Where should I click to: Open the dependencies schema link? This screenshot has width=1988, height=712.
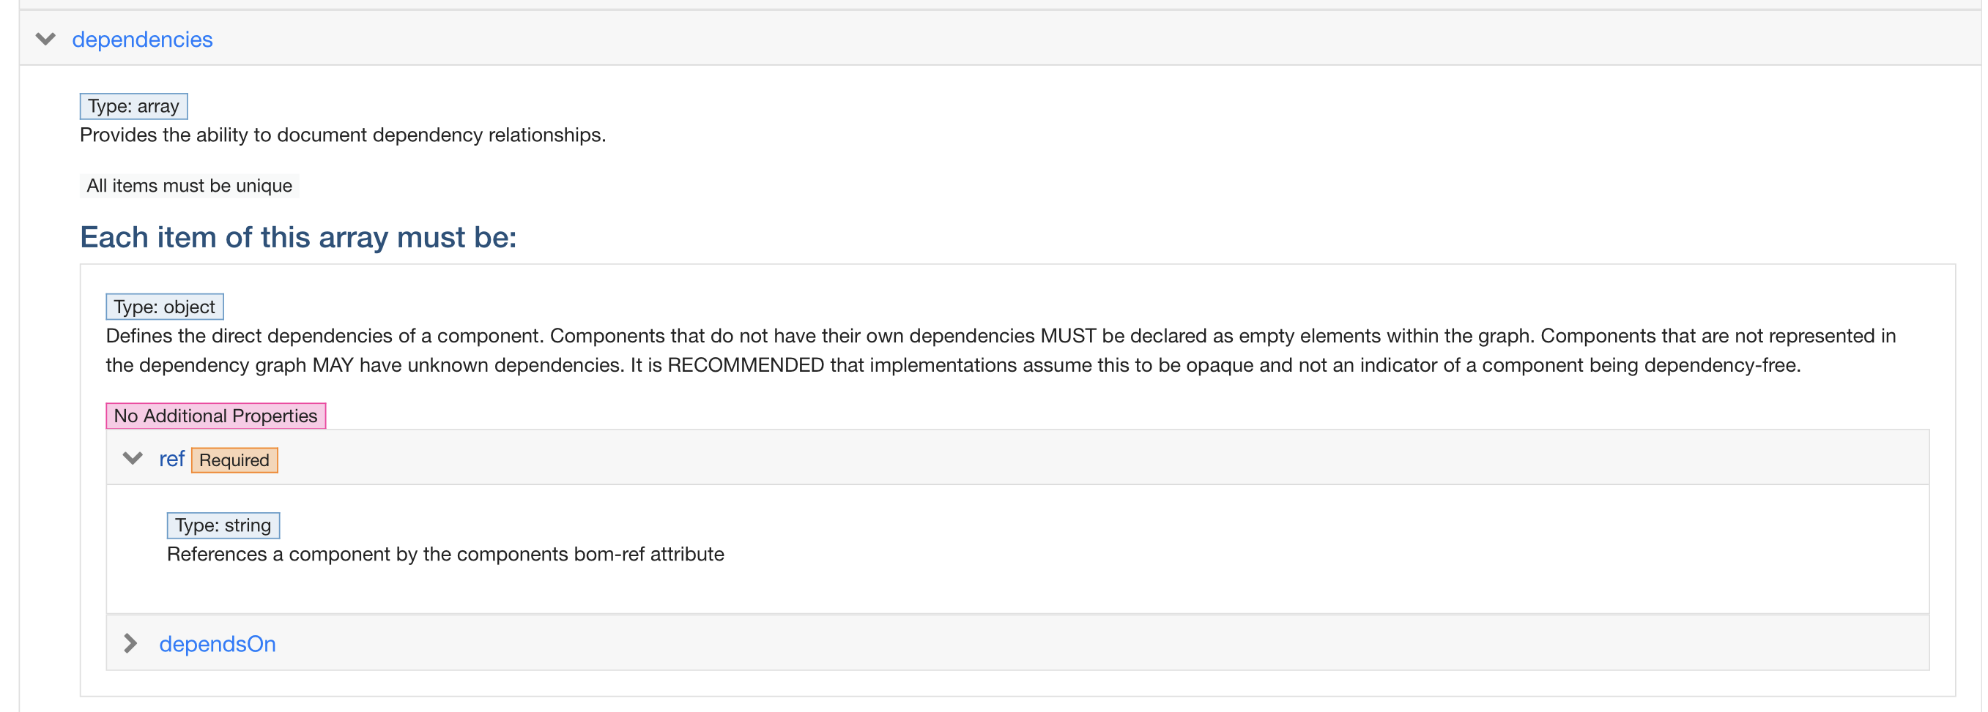click(143, 39)
